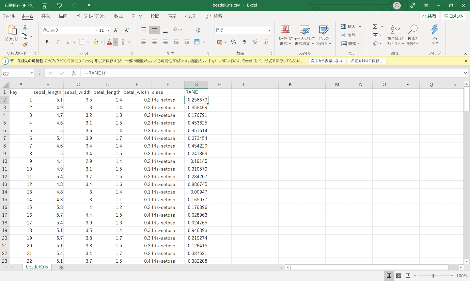
Task: Open the number format dropdown
Action: [x=269, y=30]
